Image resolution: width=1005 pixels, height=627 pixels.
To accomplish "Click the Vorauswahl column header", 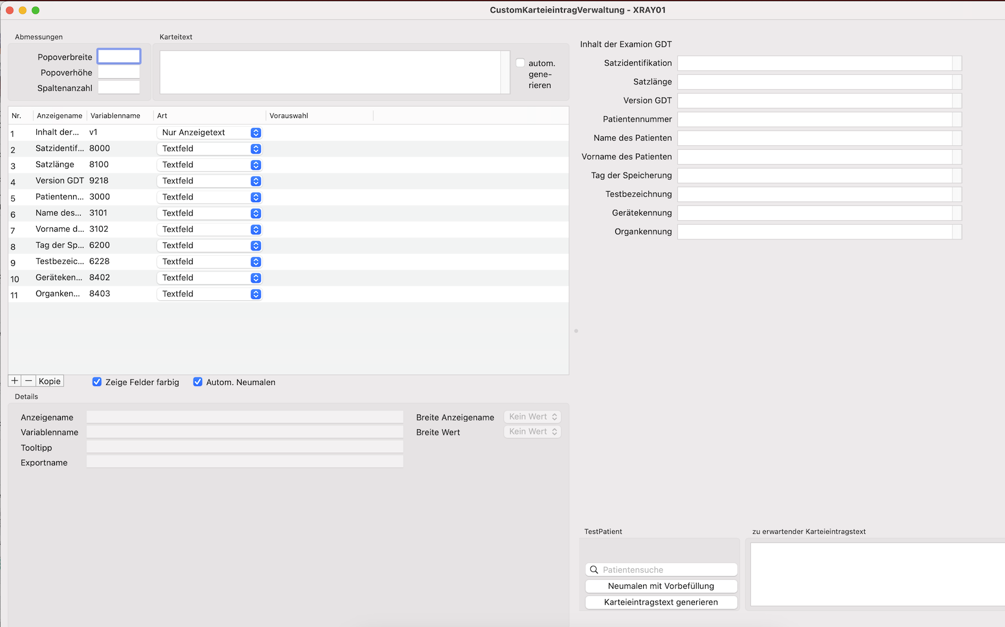I will tap(289, 116).
